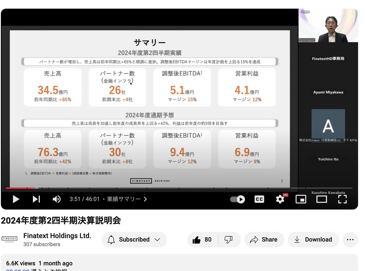Image resolution: width=365 pixels, height=271 pixels.
Task: Click the 6.9億円 forecast operating profit
Action: (x=247, y=152)
